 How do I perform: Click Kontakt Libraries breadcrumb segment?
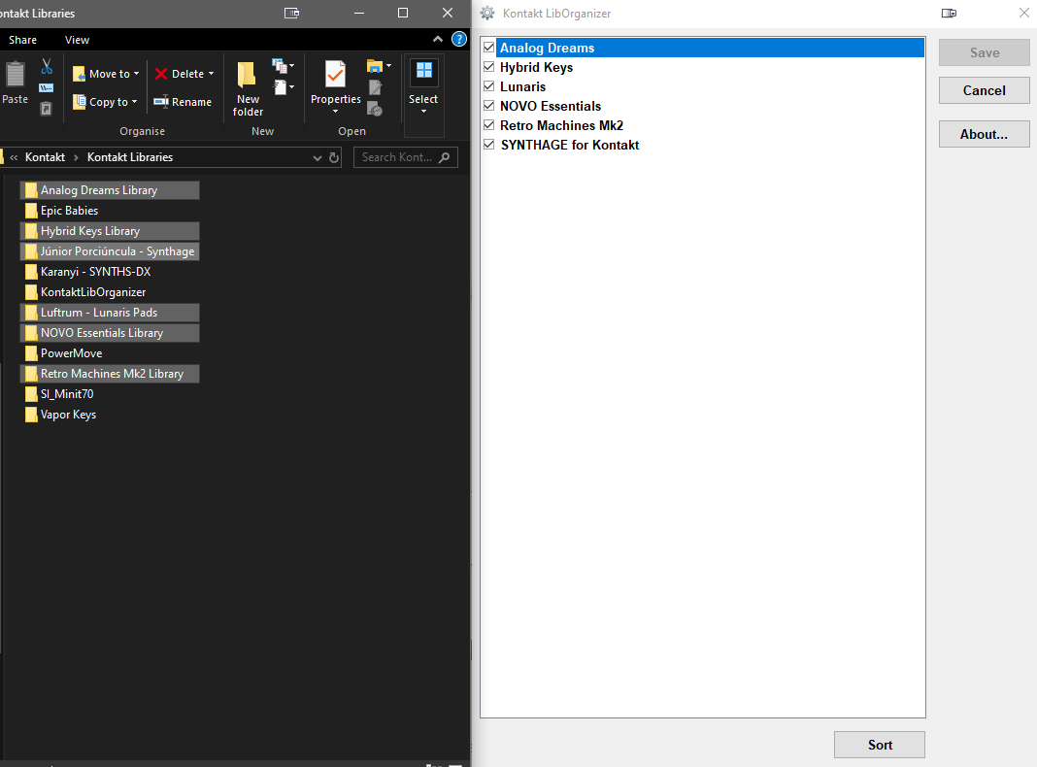[x=130, y=157]
